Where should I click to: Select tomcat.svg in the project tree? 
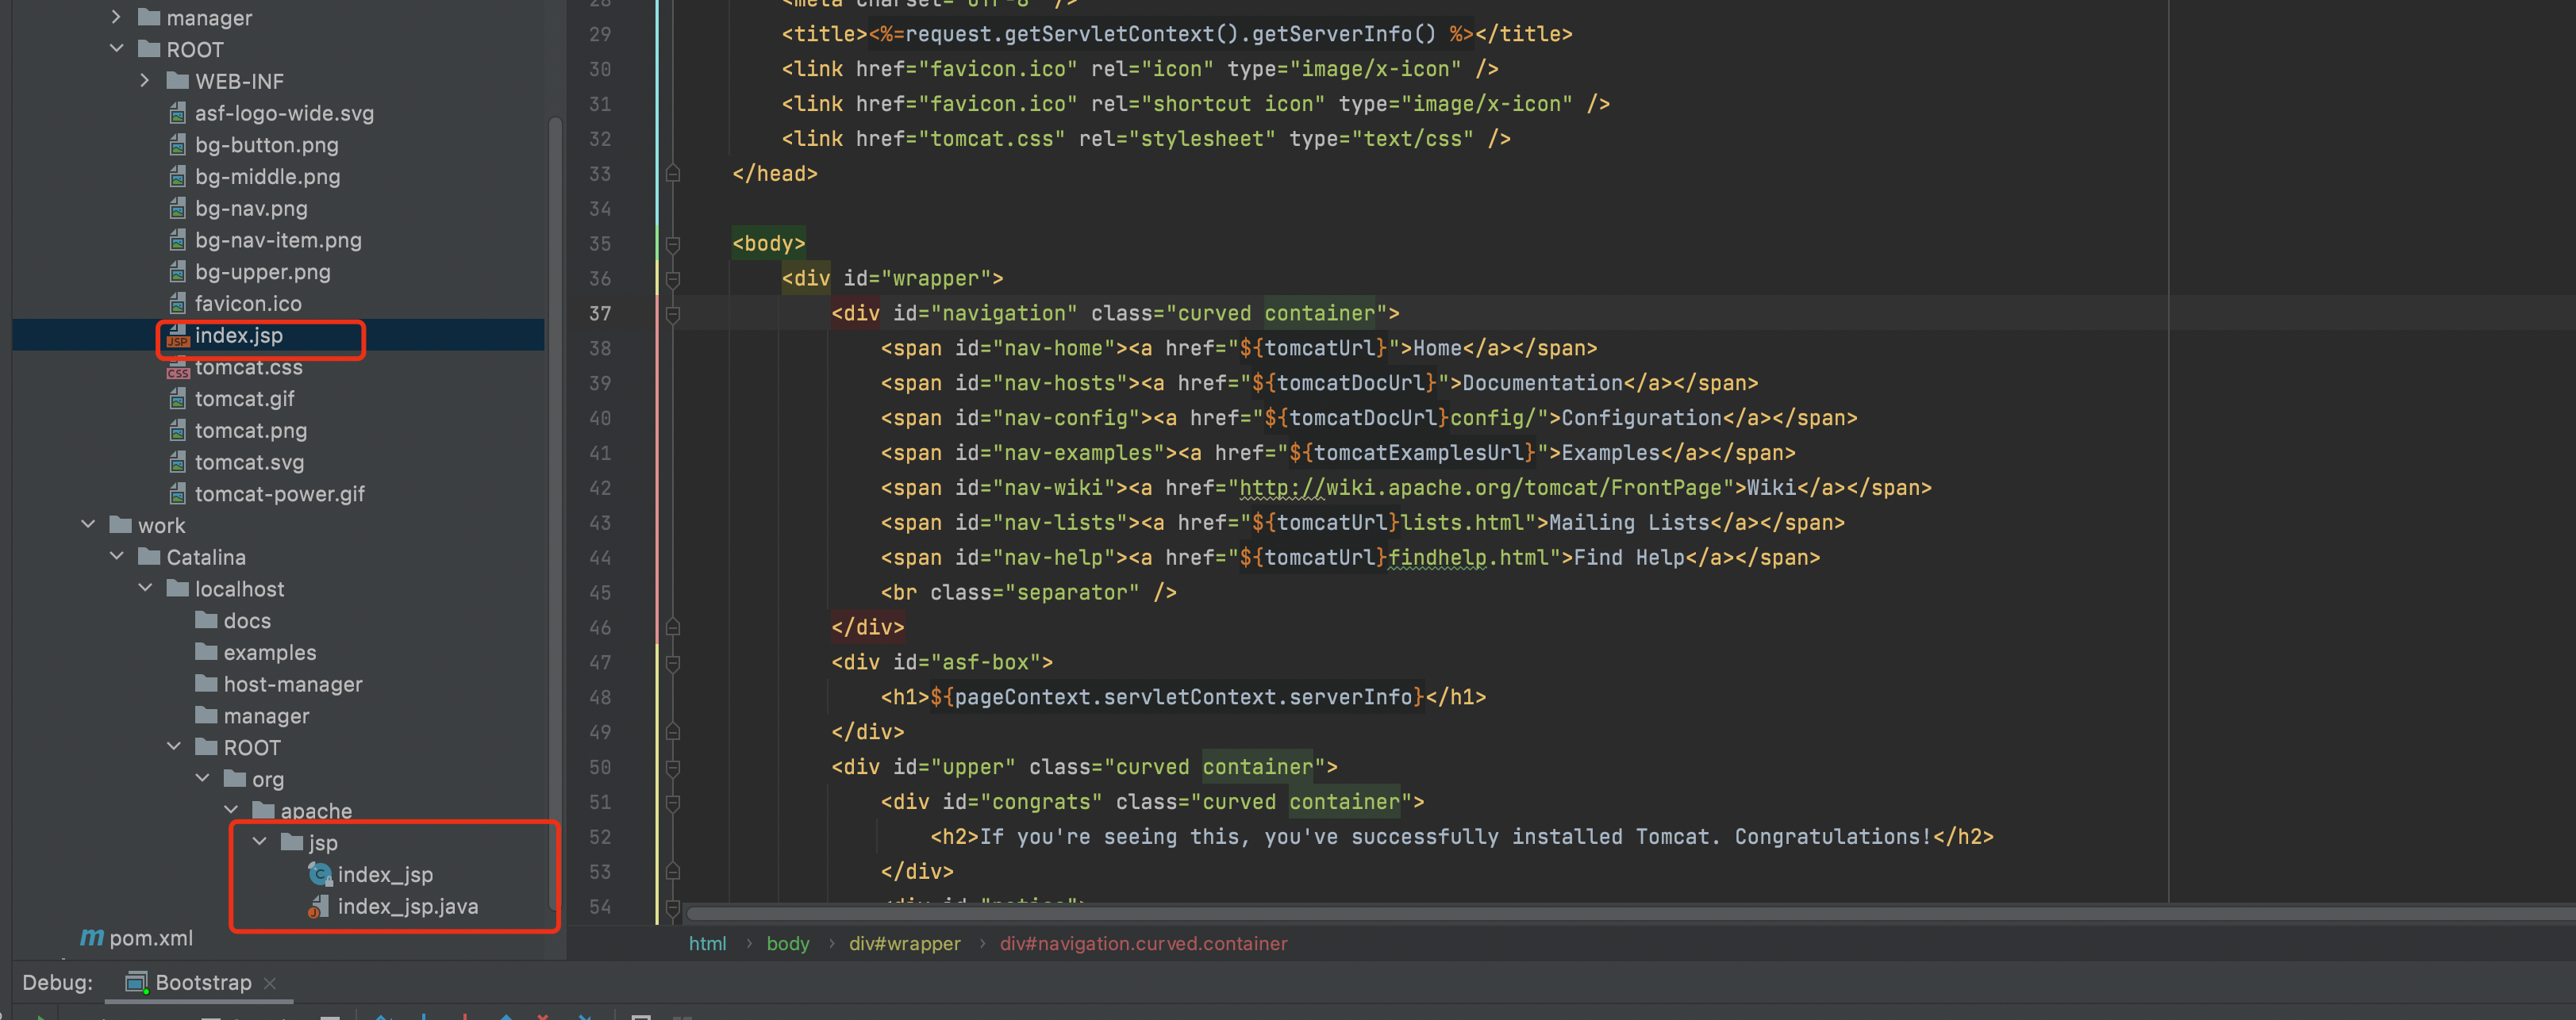point(249,462)
